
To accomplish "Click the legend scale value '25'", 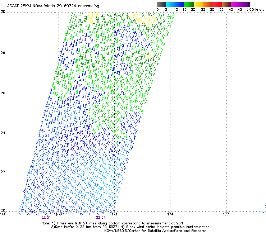I will point(203,10).
